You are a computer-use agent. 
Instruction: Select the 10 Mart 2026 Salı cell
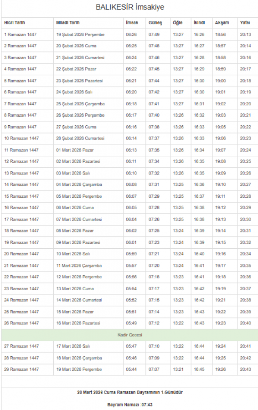73,254
